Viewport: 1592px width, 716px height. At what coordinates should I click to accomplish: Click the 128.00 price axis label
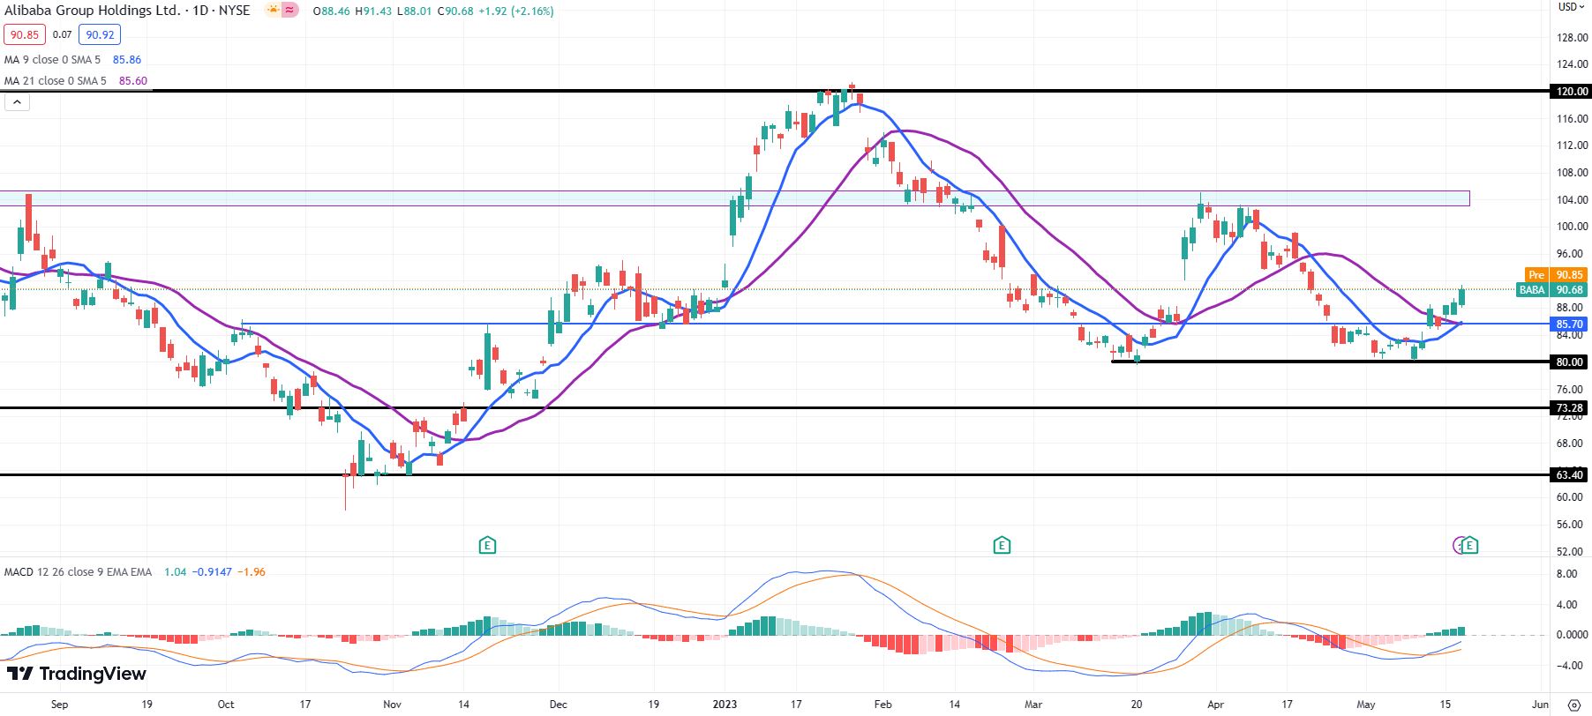1572,38
